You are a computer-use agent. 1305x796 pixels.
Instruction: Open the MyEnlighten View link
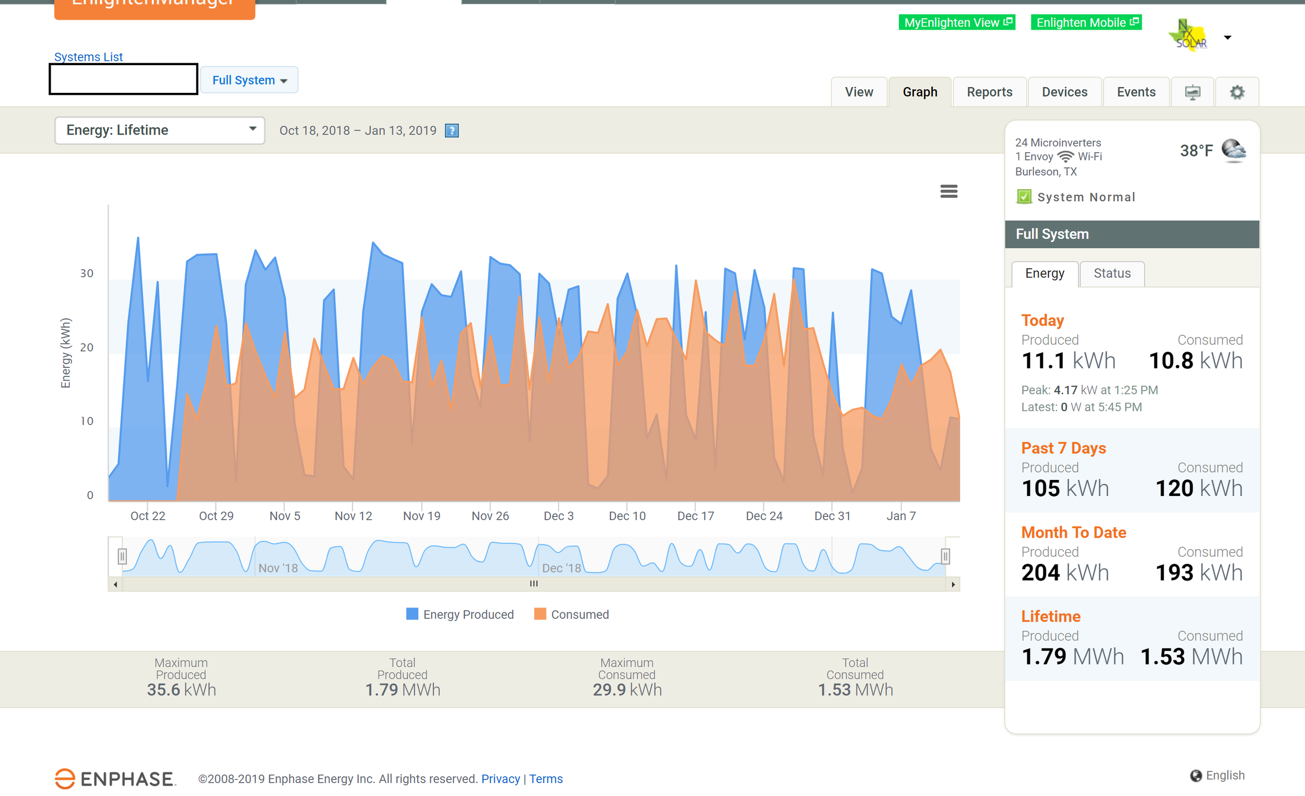(x=956, y=22)
